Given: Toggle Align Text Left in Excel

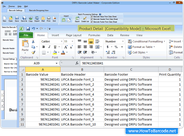Looking at the screenshot, I should [x=79, y=47].
